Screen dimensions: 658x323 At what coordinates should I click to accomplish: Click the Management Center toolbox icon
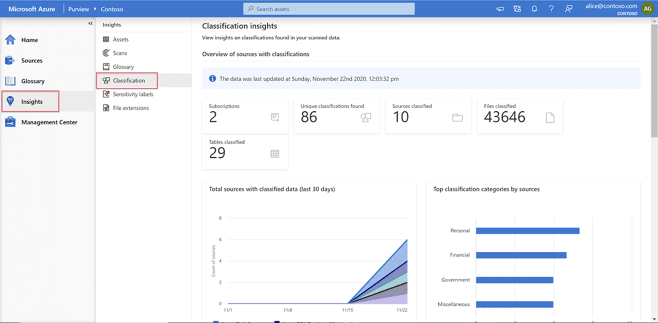tap(10, 122)
